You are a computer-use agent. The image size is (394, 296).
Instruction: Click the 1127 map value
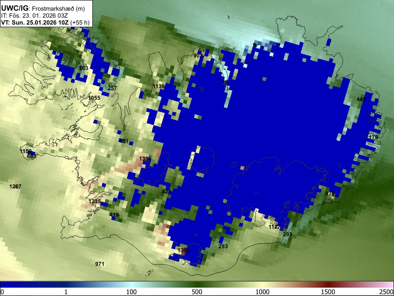click(274, 227)
